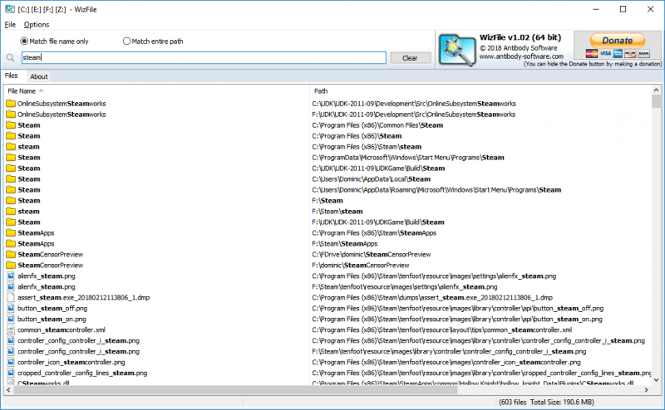Select alienfx_steam.png file name on F: row
This screenshot has width=665, height=410.
pyautogui.click(x=47, y=286)
